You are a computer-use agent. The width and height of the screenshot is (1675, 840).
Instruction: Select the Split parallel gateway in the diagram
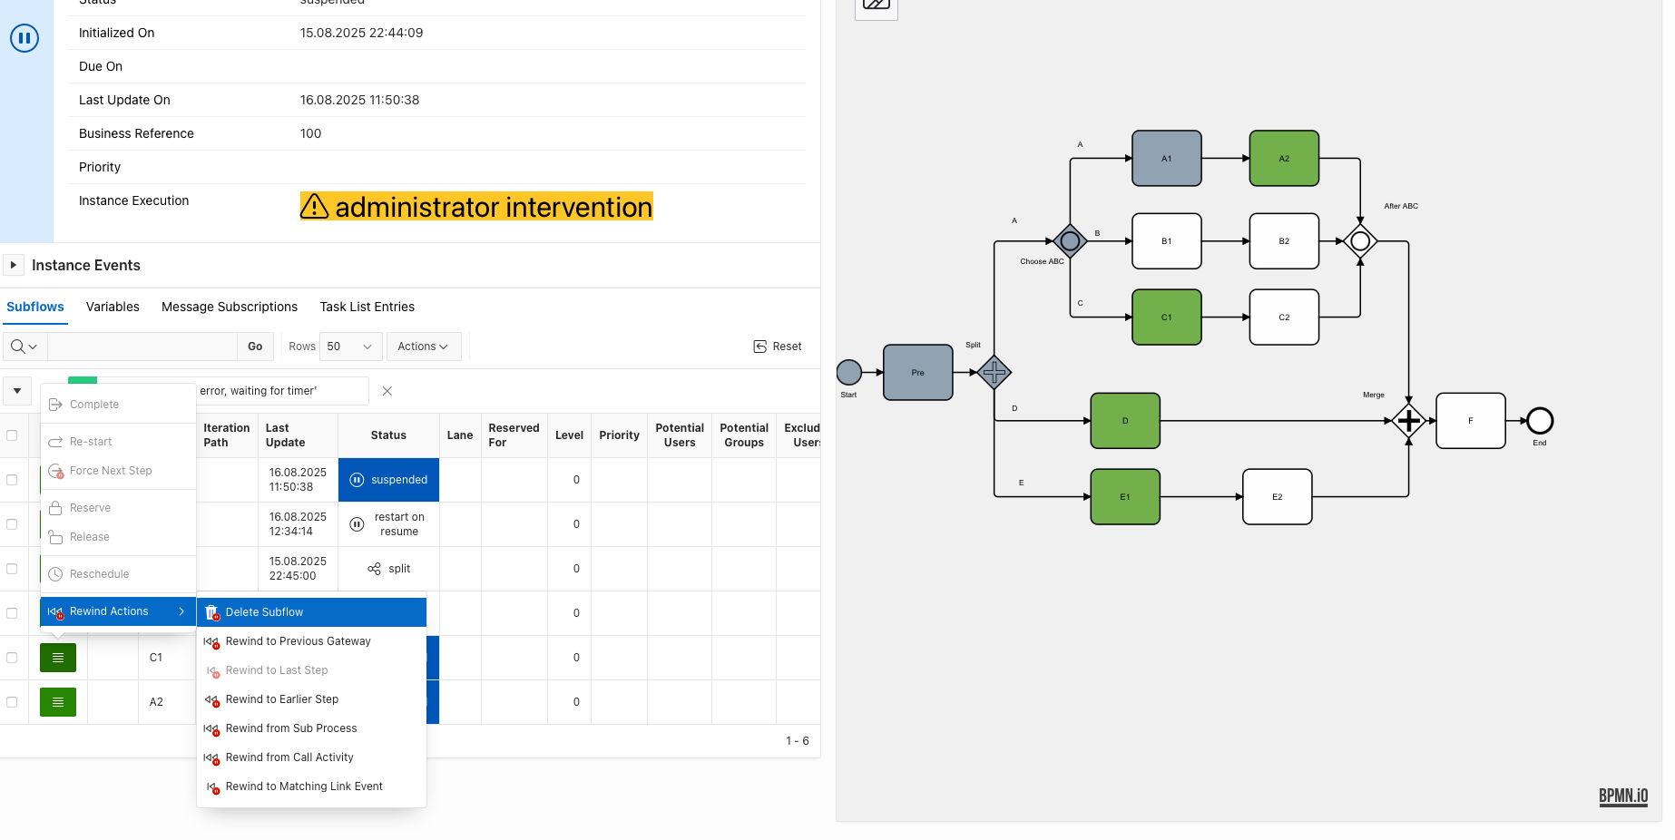click(994, 372)
